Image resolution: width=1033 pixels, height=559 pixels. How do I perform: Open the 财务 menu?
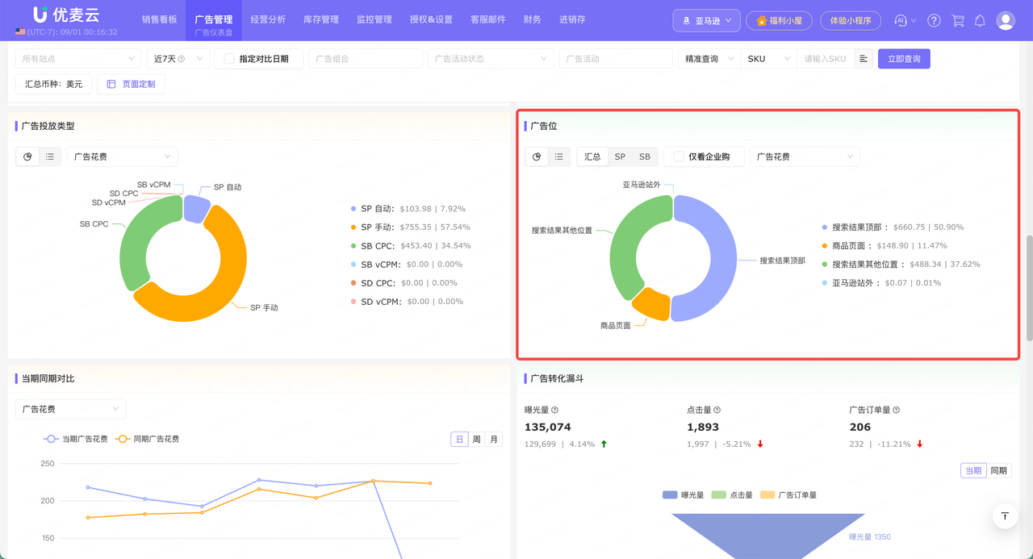point(533,19)
